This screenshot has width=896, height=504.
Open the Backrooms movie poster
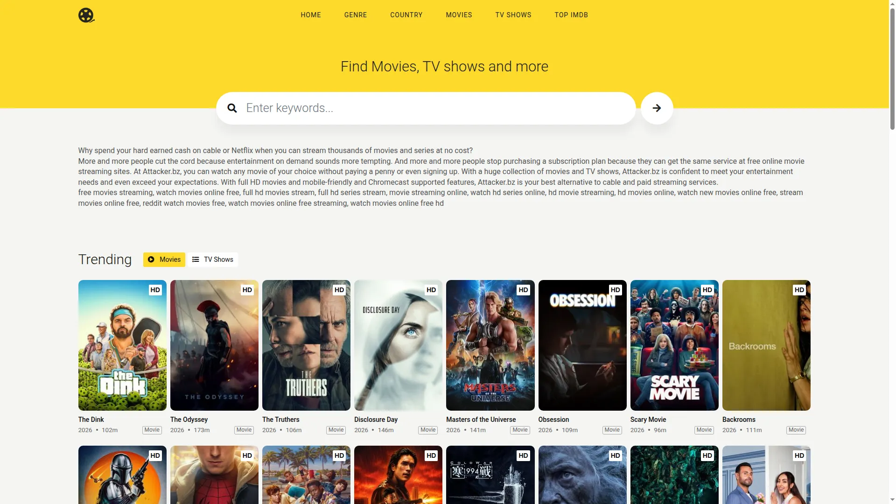[x=766, y=345]
